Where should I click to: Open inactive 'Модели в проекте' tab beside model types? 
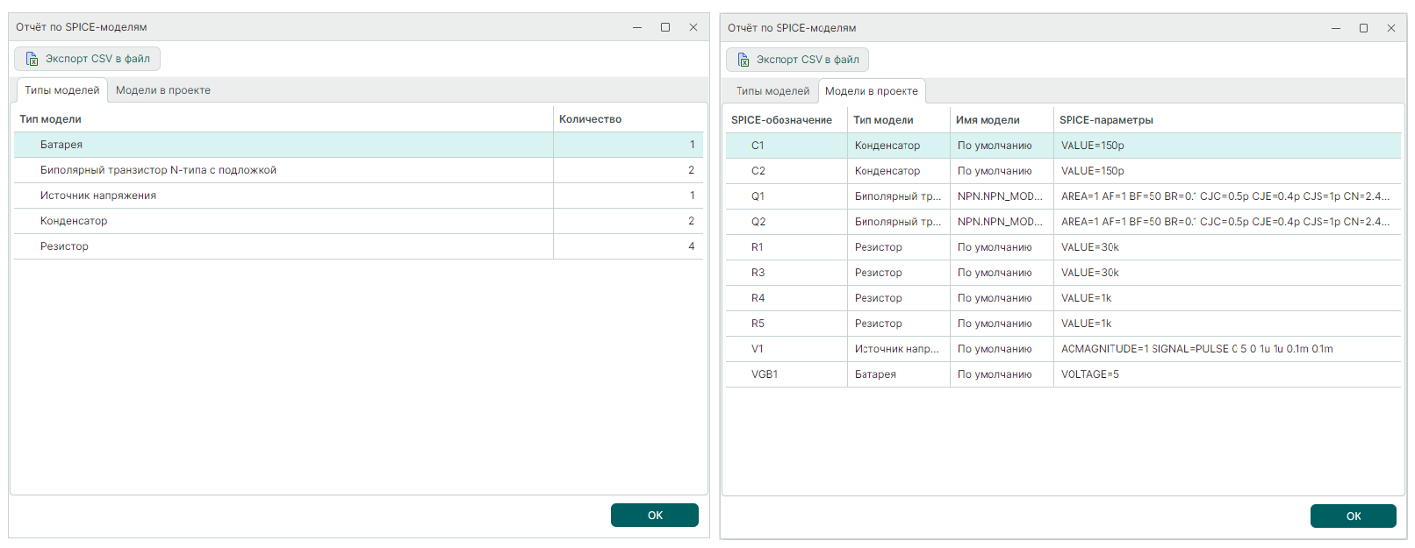tap(162, 90)
